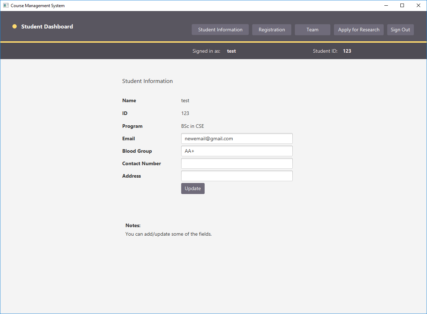This screenshot has height=314, width=427.
Task: Sign out of the student account
Action: 400,30
